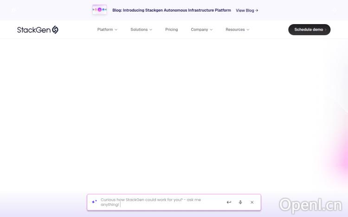Viewport: 348px width, 217px height.
Task: Click the StackGen logo
Action: pyautogui.click(x=38, y=30)
